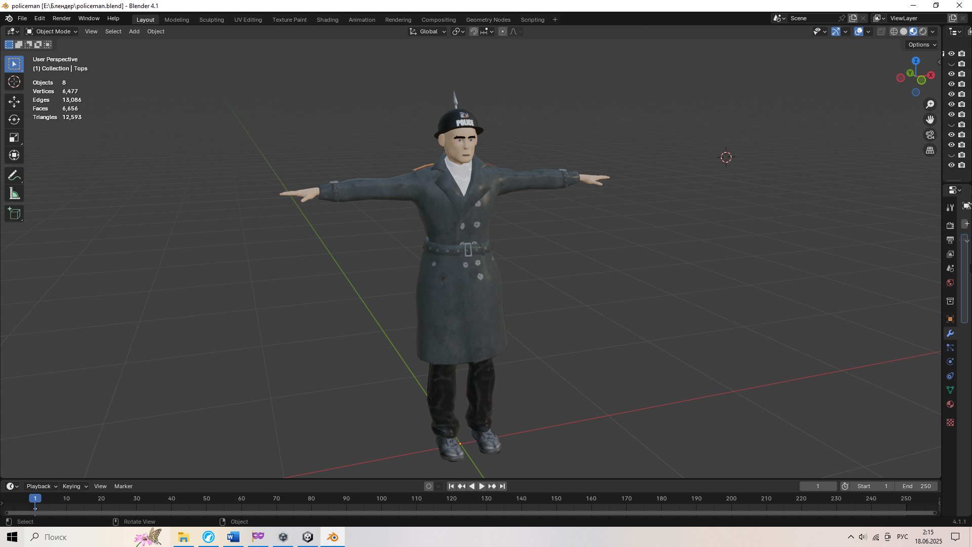Toggle snapping magnet in header
972x547 pixels.
click(x=473, y=31)
